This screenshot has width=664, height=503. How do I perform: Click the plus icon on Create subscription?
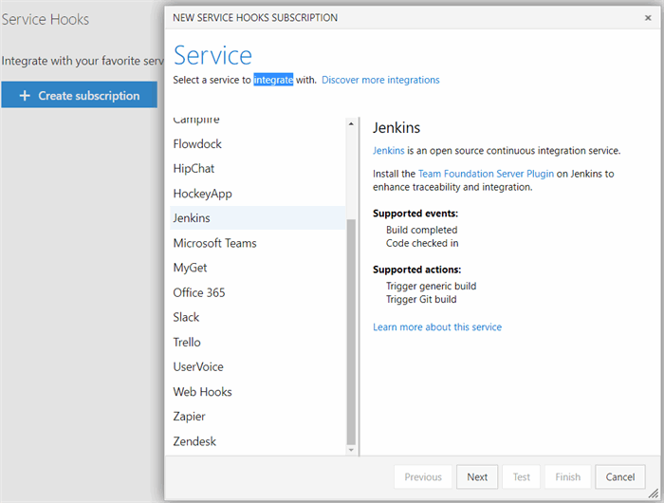25,95
